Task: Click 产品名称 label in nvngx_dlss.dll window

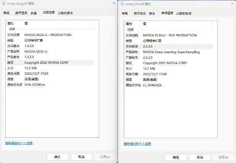Action: click(x=132, y=52)
